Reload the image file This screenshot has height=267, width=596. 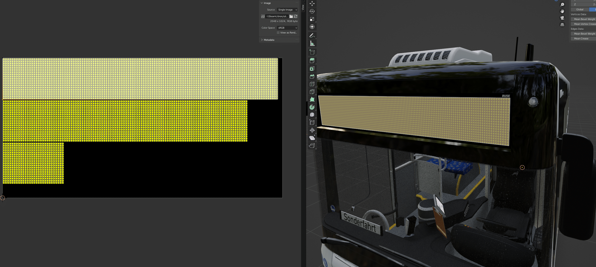[x=296, y=16]
